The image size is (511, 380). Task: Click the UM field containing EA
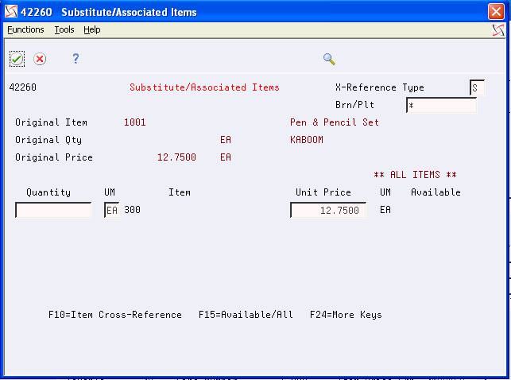111,210
